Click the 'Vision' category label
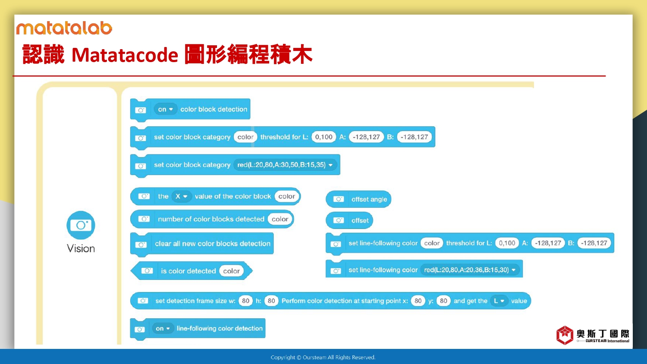Image resolution: width=647 pixels, height=364 pixels. (81, 248)
